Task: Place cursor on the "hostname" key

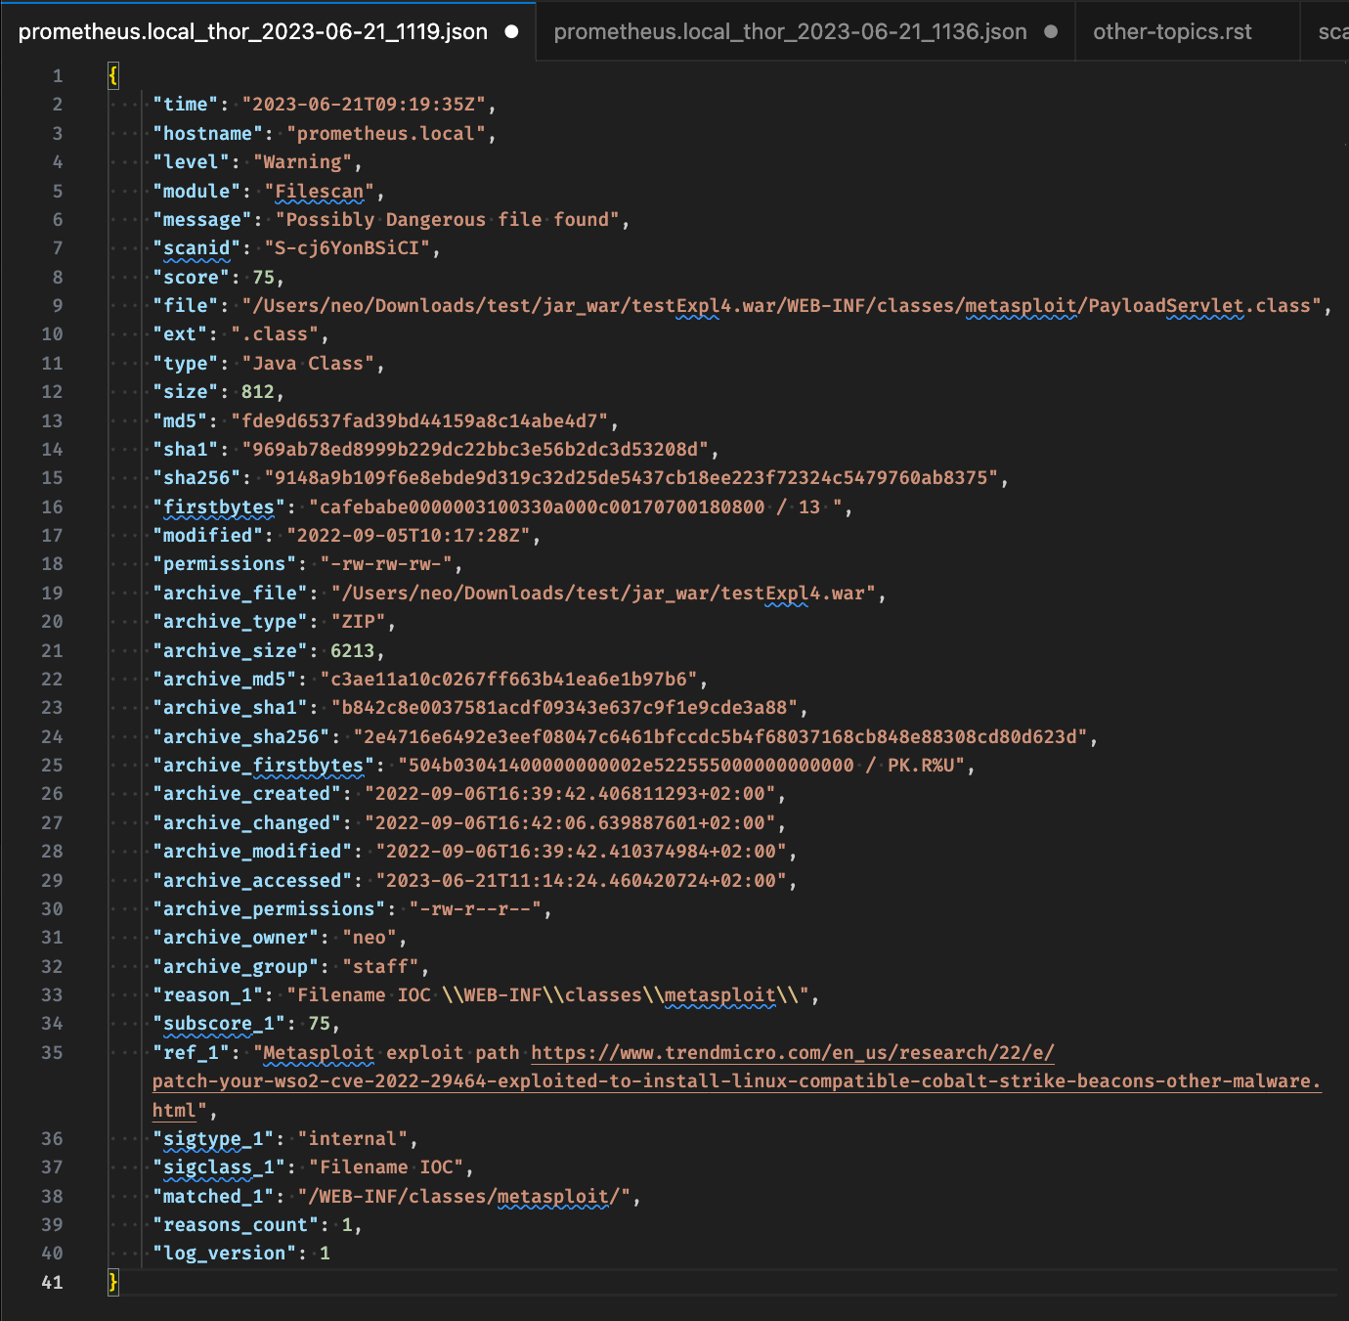Action: pyautogui.click(x=207, y=134)
